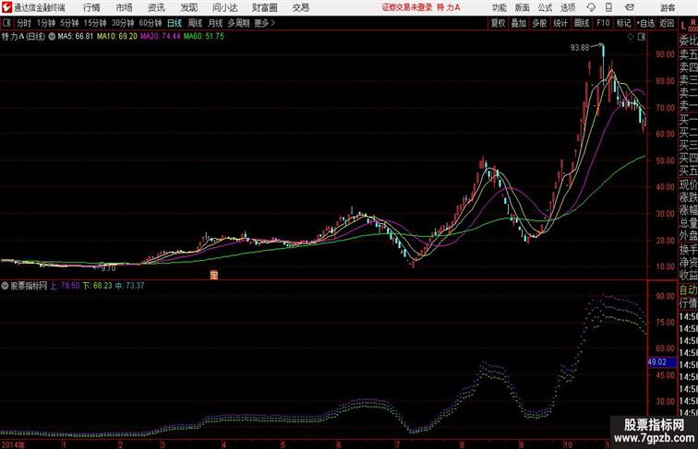Click the 通达信 red logo icon

6,7
